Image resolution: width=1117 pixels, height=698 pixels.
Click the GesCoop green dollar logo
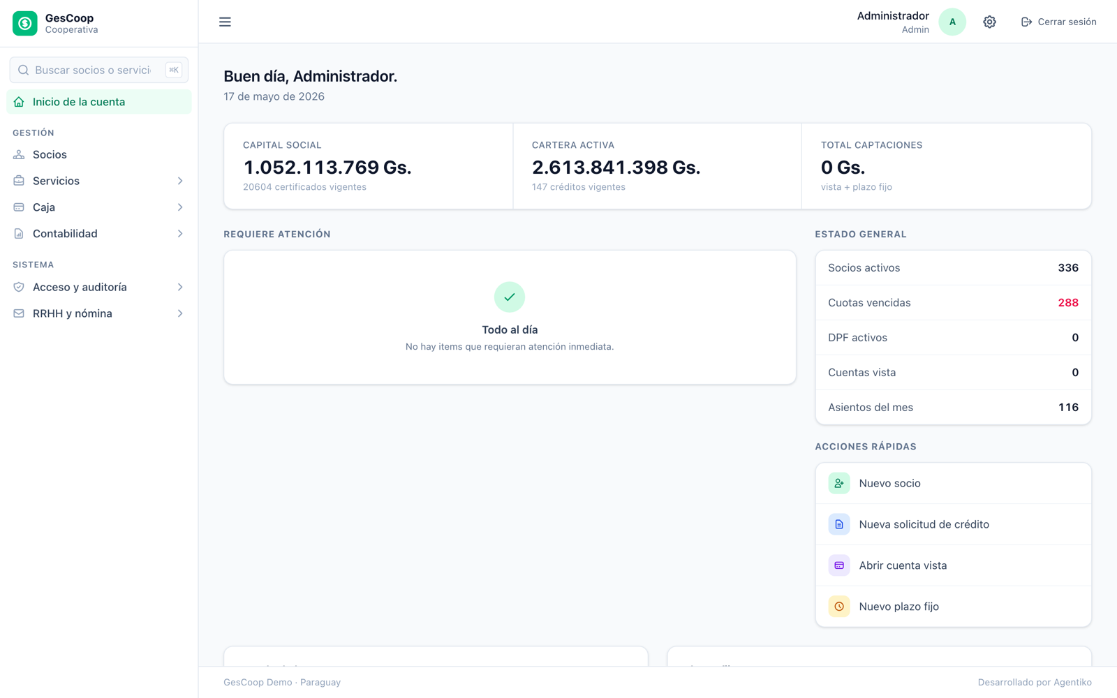[x=25, y=23]
